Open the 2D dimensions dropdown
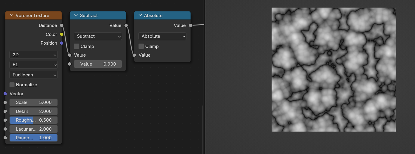The width and height of the screenshot is (415, 154). point(33,55)
